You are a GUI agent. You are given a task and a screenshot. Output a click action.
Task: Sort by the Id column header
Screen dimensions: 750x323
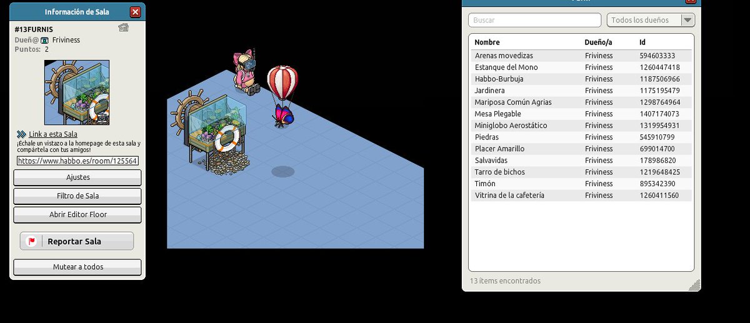pyautogui.click(x=642, y=42)
